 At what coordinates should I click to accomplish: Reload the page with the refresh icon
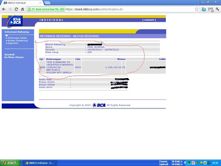(16, 9)
